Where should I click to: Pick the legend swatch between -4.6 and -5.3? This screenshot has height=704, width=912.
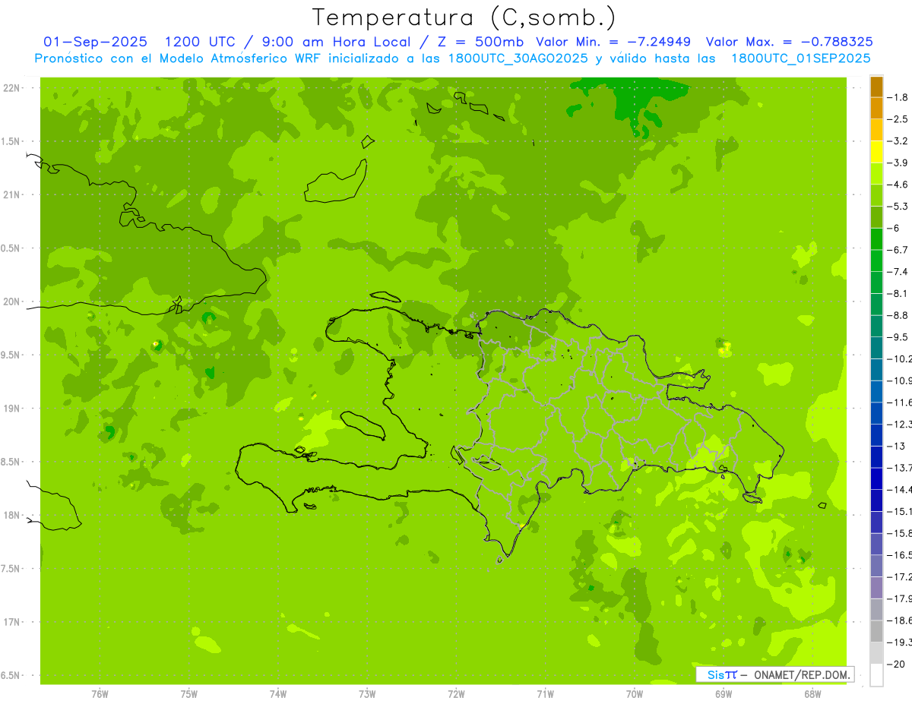pyautogui.click(x=876, y=195)
